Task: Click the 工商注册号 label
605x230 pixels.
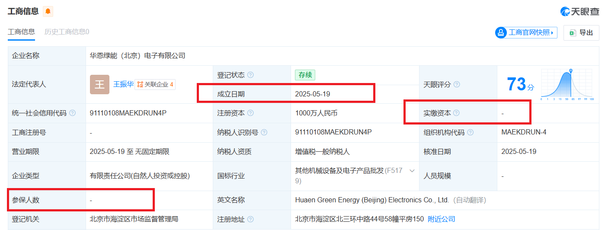Action: pos(29,132)
